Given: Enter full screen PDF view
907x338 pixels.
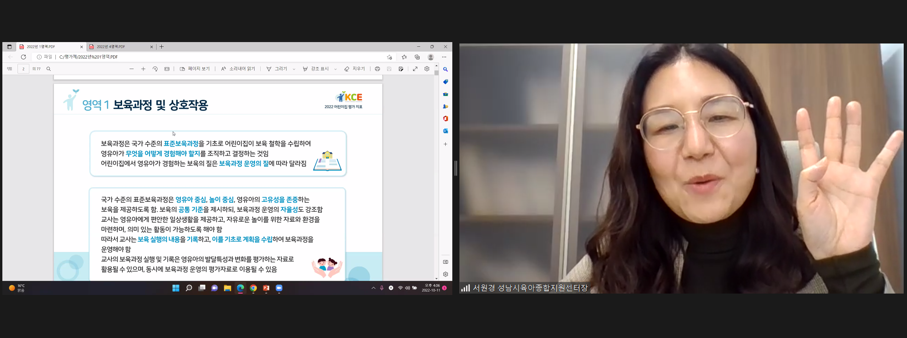Looking at the screenshot, I should (x=415, y=69).
